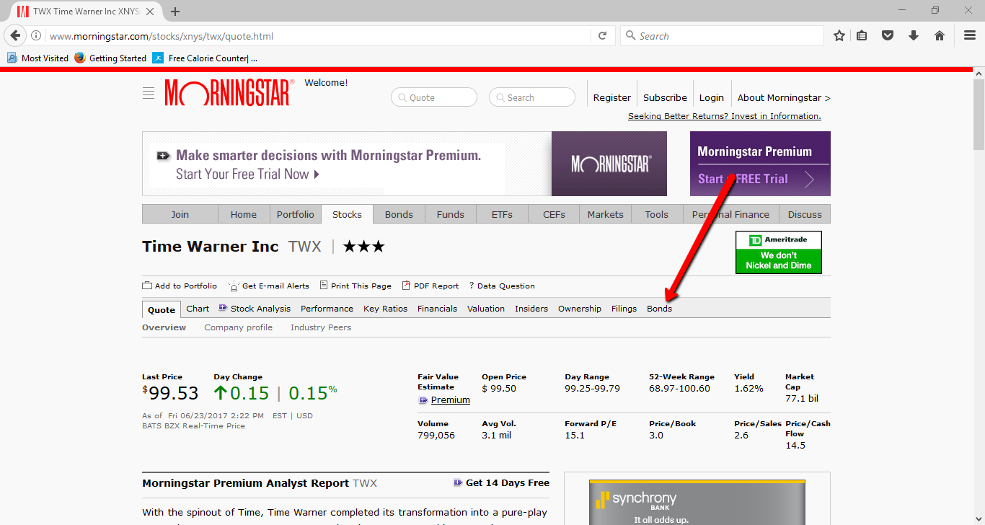The image size is (985, 525).
Task: Open a new tab with plus button
Action: coord(175,12)
